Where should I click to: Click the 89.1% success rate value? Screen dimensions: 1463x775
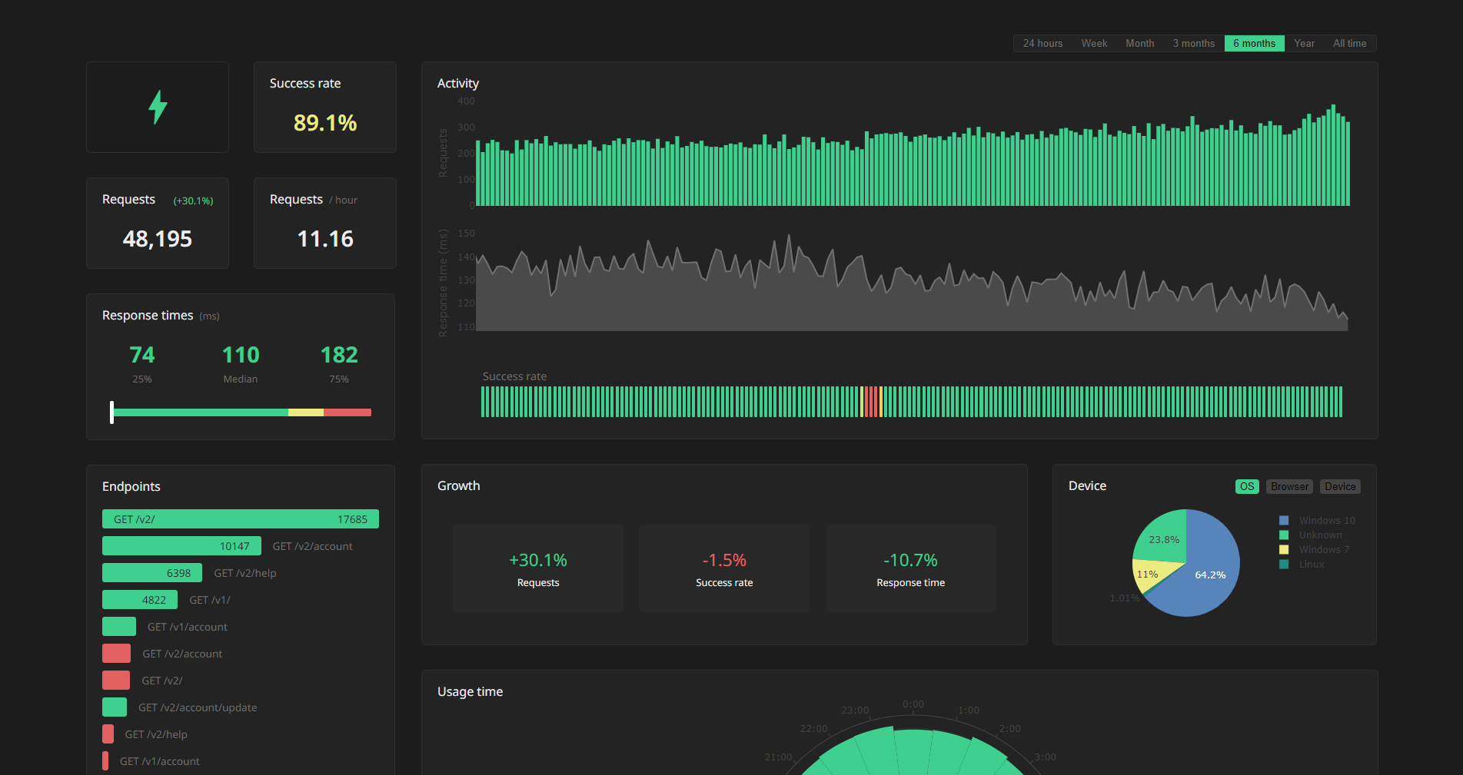325,123
